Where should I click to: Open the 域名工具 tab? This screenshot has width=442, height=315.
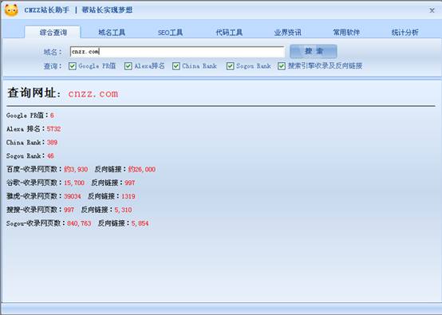[112, 33]
